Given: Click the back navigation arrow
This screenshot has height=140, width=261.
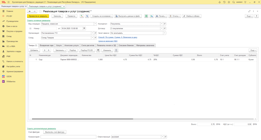Looking at the screenshot, I should pyautogui.click(x=30, y=11).
